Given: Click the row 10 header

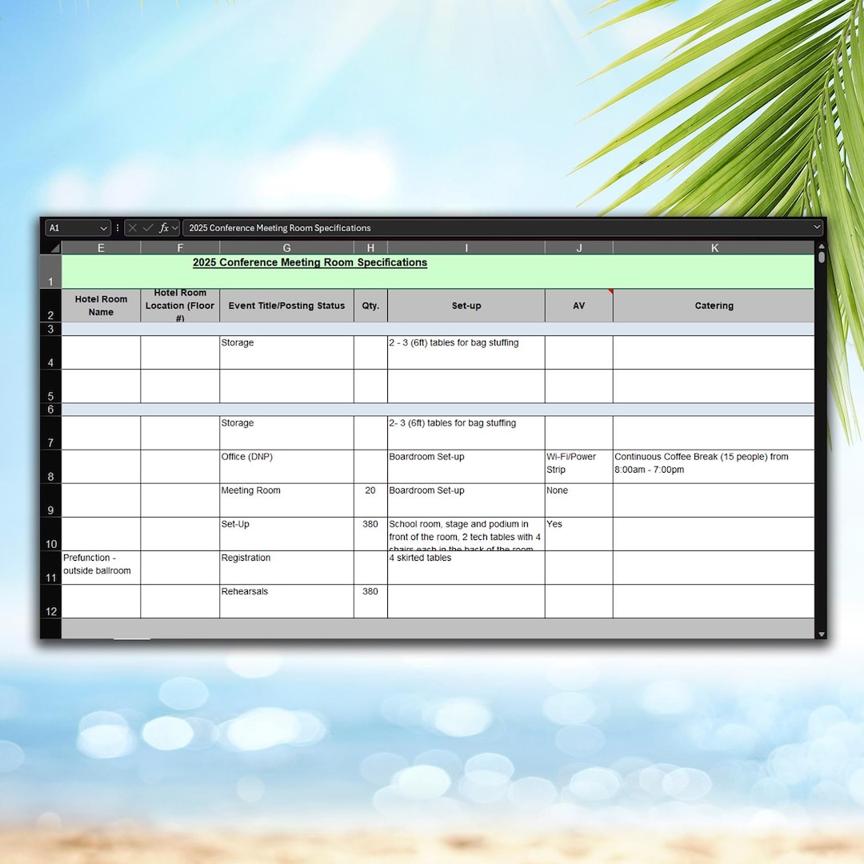Looking at the screenshot, I should tap(50, 534).
